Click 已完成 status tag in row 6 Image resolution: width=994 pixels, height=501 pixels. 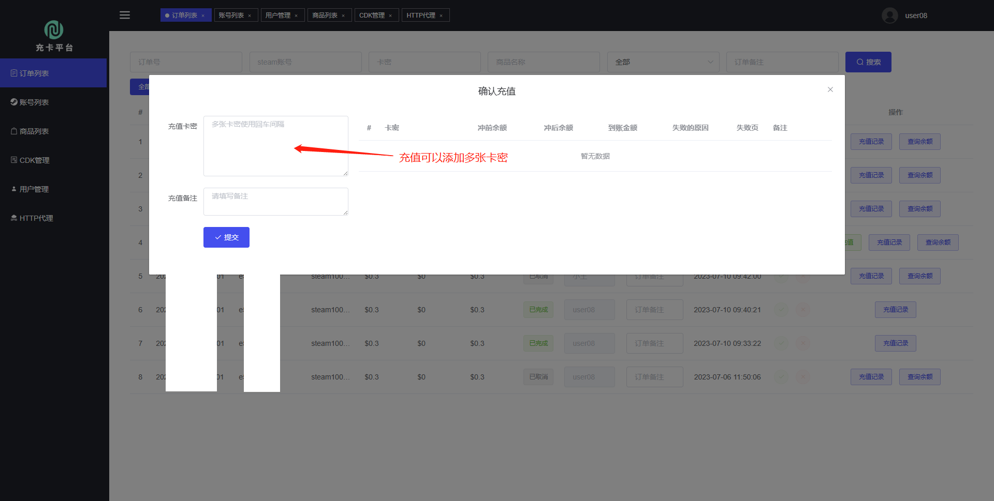538,310
